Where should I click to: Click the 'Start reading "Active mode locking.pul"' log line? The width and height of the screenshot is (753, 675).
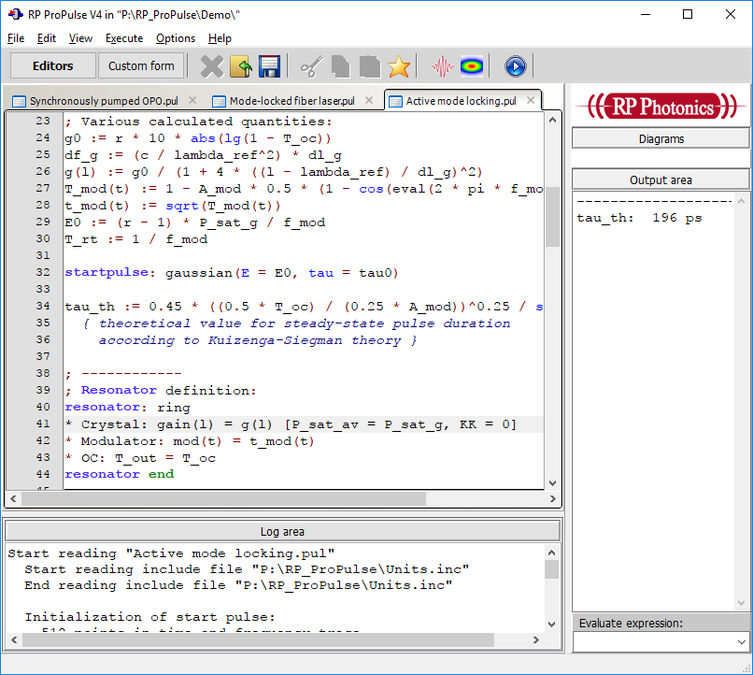pos(171,553)
